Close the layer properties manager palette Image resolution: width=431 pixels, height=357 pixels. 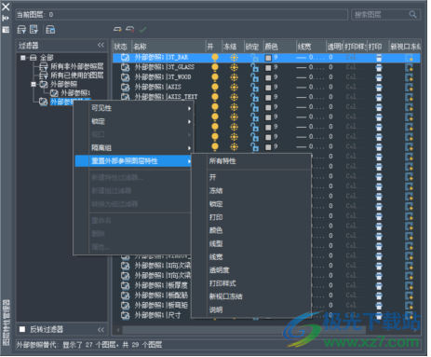(6, 7)
